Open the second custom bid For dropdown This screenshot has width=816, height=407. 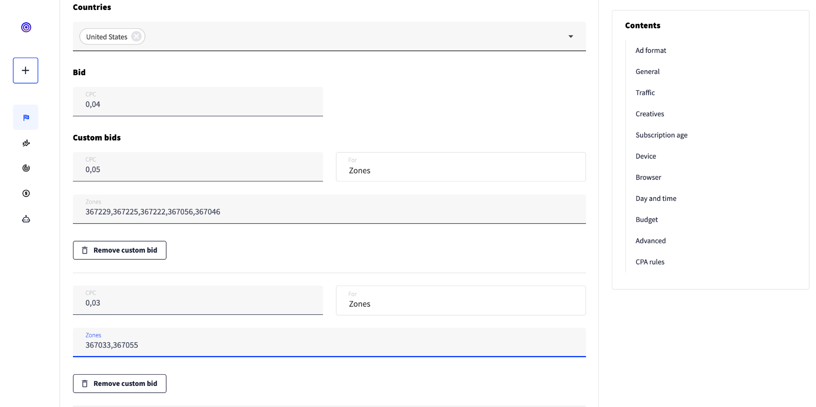click(461, 300)
